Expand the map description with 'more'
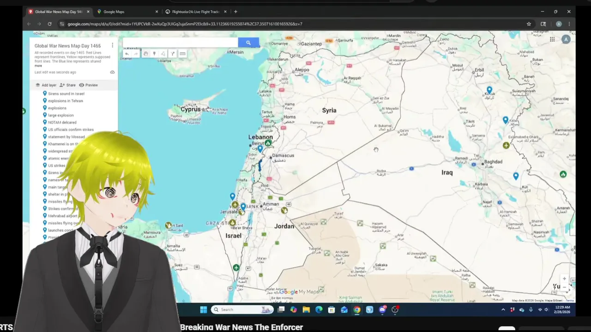The image size is (591, 332). tap(38, 66)
